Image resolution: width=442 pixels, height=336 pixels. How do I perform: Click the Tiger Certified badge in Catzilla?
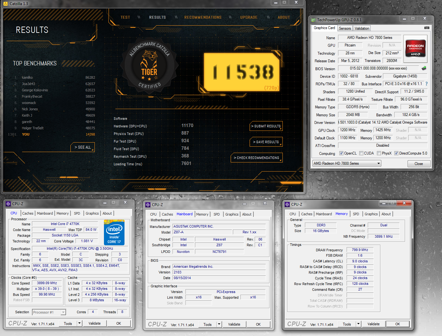[149, 65]
